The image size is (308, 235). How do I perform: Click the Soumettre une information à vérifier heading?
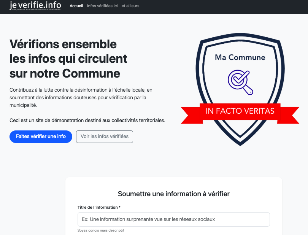pos(173,194)
